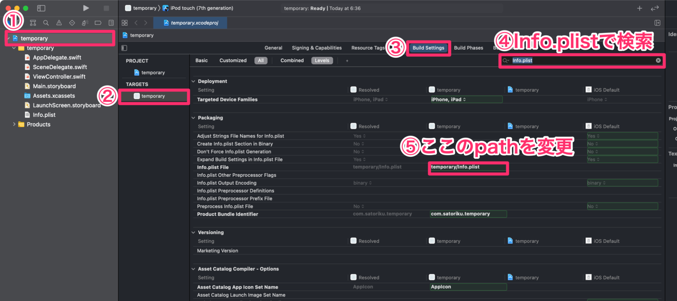Viewport: 677px width, 301px height.
Task: Select the Debug navigator spray icon
Action: click(x=85, y=22)
